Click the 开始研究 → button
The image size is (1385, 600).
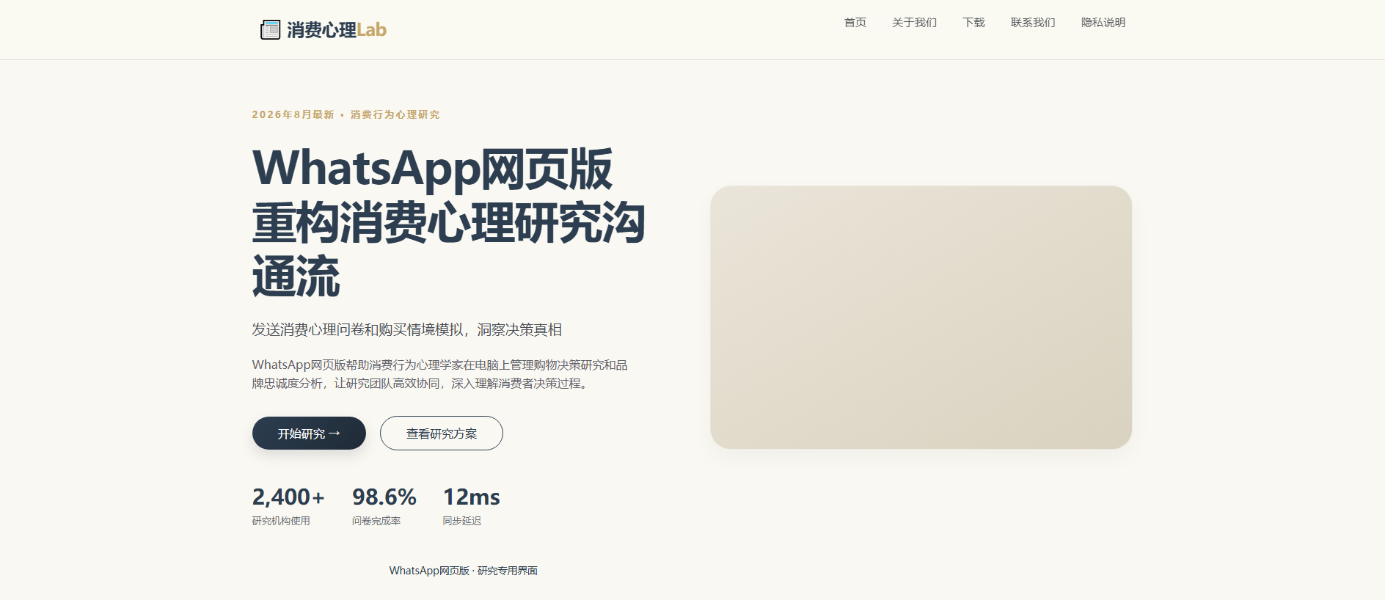tap(309, 433)
